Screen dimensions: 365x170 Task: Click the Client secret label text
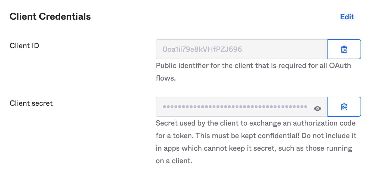pyautogui.click(x=31, y=103)
